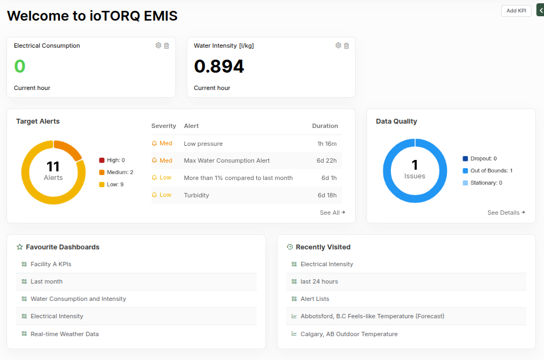Click dashboard icon beside recently visited Electrical Intensity
The width and height of the screenshot is (544, 360).
tap(294, 264)
